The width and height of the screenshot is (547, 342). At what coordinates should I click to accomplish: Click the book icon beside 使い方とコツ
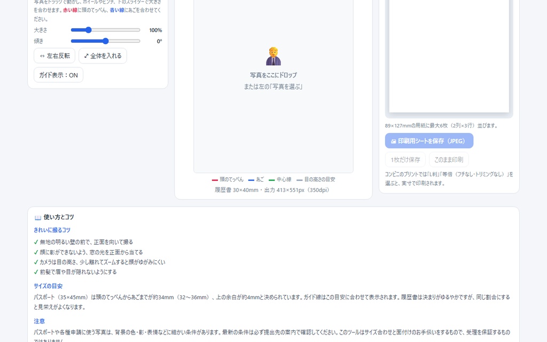tap(38, 217)
